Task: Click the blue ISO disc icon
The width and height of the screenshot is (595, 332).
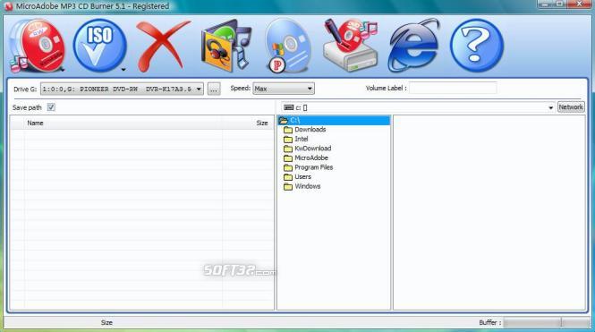Action: pos(99,46)
